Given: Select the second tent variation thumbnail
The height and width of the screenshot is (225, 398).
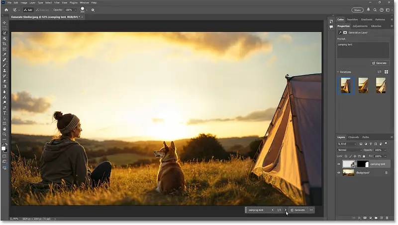Looking at the screenshot, I should pos(363,86).
